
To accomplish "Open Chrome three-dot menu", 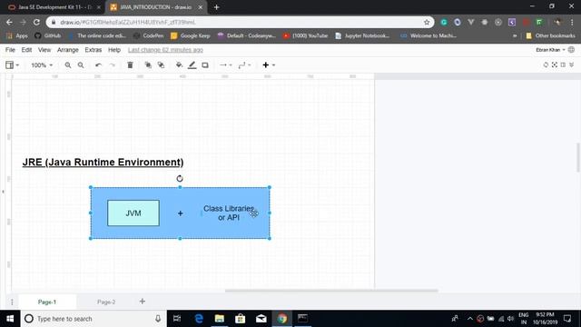I will [572, 22].
